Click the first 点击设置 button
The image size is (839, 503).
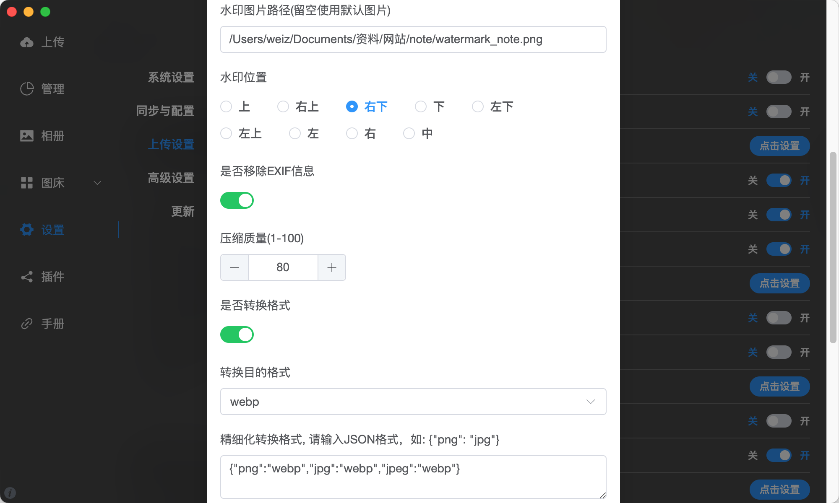pos(779,146)
